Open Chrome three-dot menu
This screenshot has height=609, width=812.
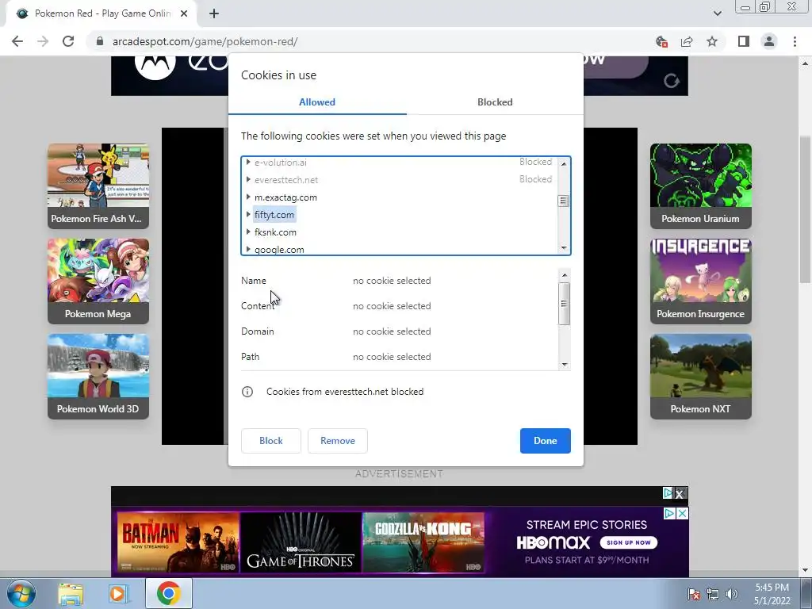[x=795, y=41]
